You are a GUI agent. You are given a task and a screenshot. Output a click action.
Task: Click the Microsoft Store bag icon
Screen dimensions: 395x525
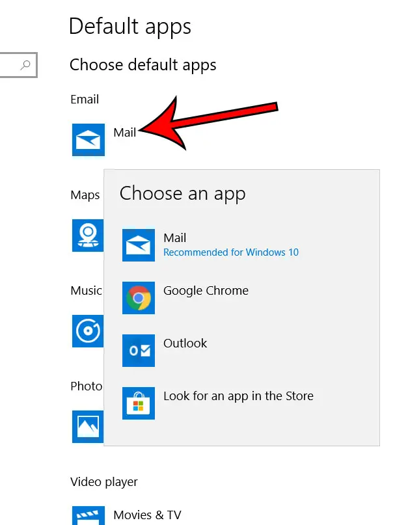(x=139, y=403)
